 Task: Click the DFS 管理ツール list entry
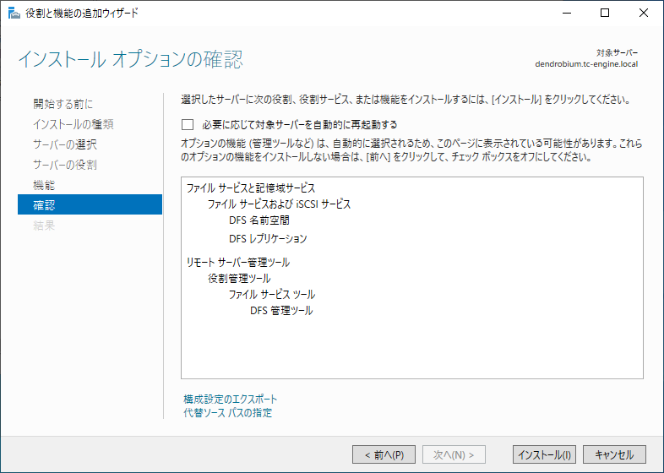click(281, 310)
